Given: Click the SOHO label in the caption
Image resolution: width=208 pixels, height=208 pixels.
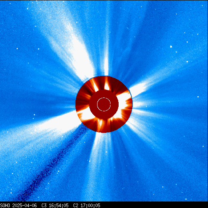Looking at the screenshot, I should (5, 206).
